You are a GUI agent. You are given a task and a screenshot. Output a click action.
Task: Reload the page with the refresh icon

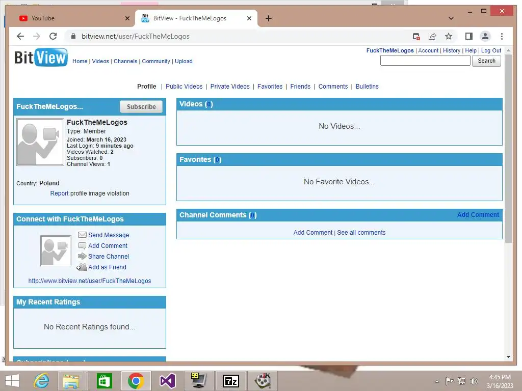point(53,36)
